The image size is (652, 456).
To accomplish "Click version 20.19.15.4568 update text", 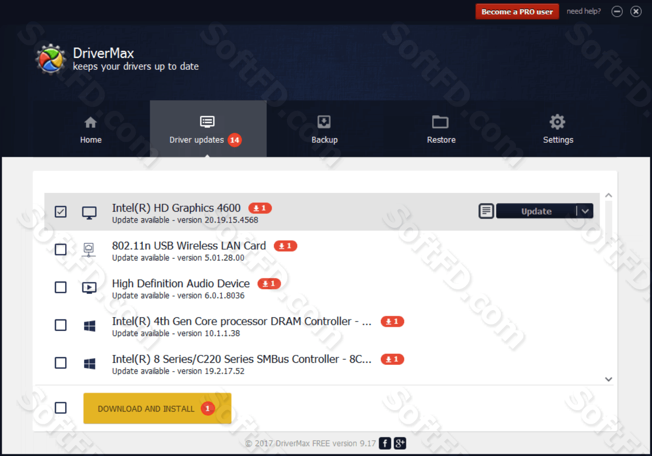I will [185, 220].
